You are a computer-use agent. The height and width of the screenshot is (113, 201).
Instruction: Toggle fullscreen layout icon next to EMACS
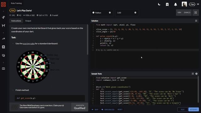(196, 13)
